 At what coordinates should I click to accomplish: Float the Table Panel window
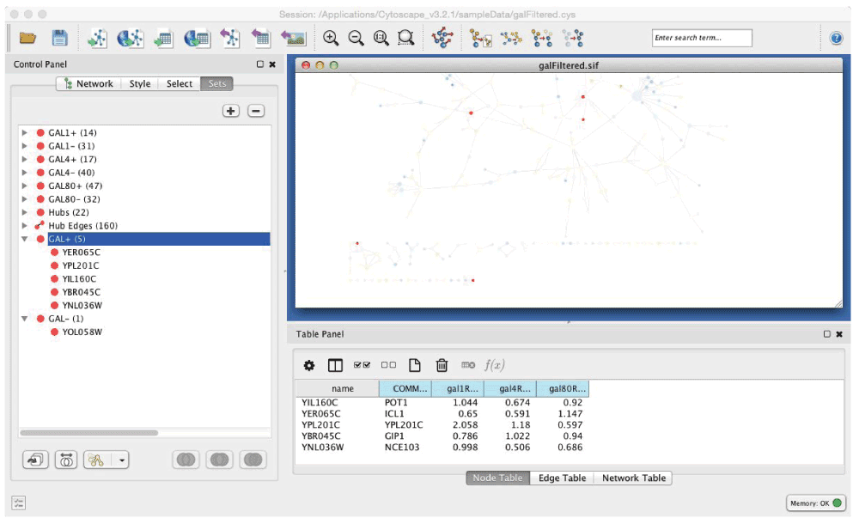pyautogui.click(x=827, y=334)
